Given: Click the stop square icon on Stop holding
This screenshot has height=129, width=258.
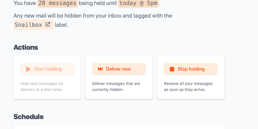Looking at the screenshot, I should click(x=172, y=69).
